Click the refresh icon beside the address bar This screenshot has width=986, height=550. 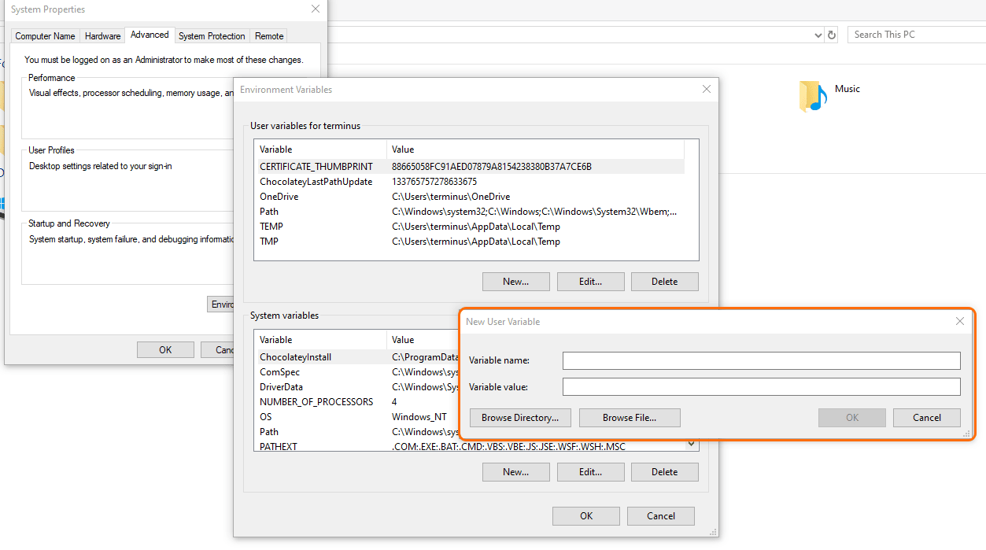pos(832,34)
